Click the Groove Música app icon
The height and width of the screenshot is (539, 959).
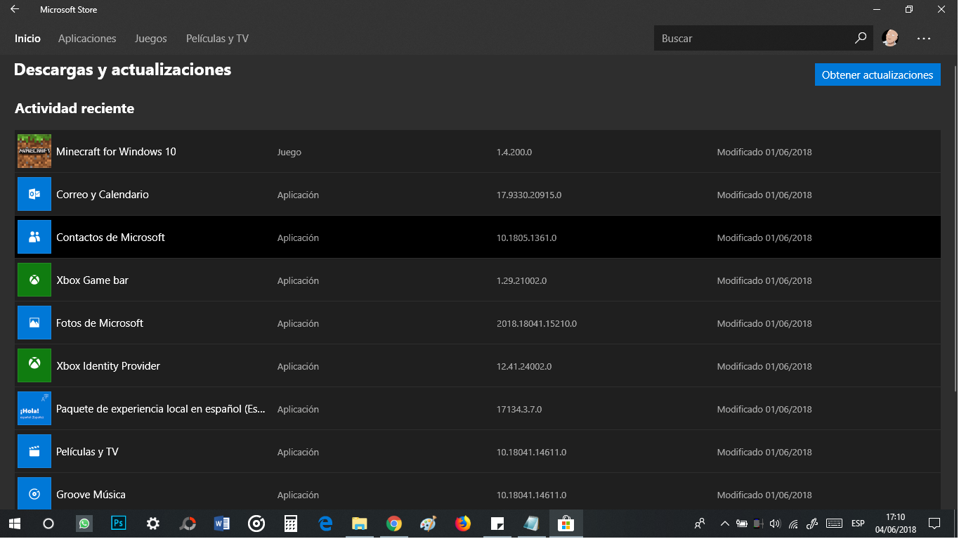[x=34, y=494]
